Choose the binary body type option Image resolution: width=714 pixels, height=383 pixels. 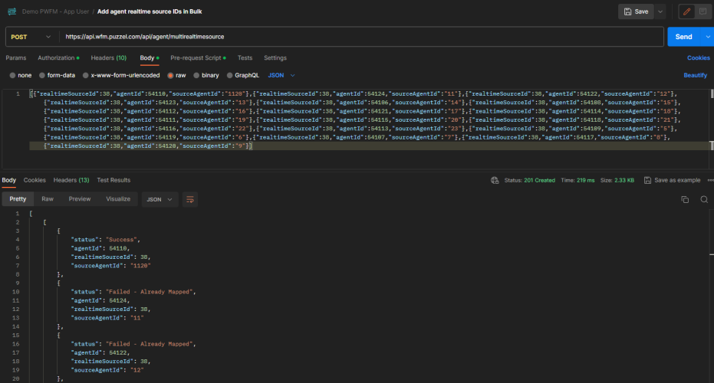pyautogui.click(x=196, y=75)
